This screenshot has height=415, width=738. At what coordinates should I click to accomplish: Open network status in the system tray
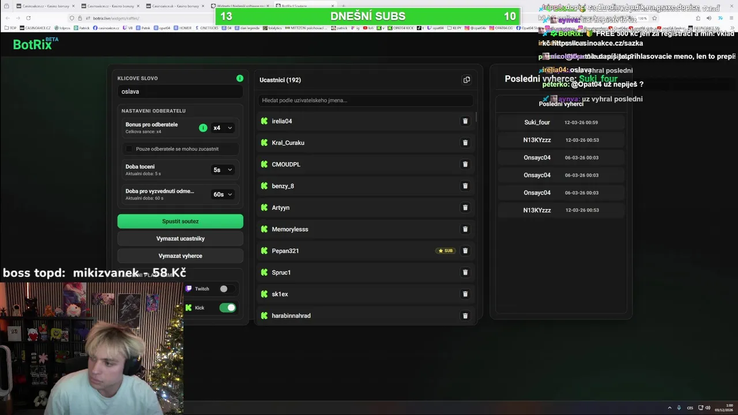(x=701, y=408)
